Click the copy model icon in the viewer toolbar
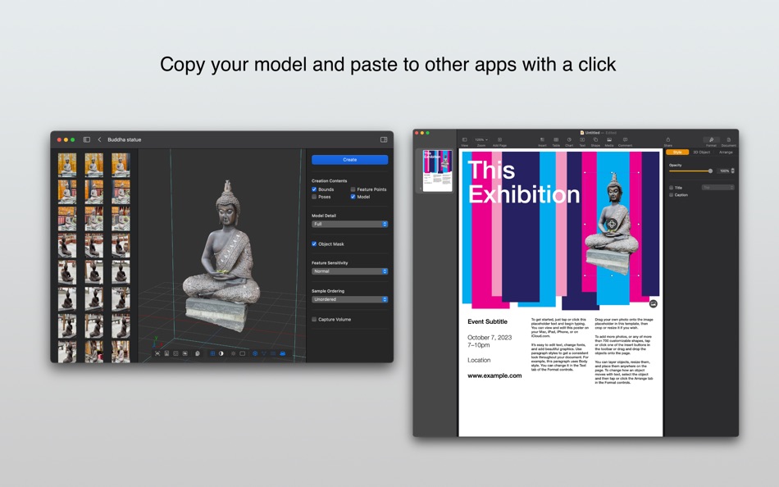 198,353
